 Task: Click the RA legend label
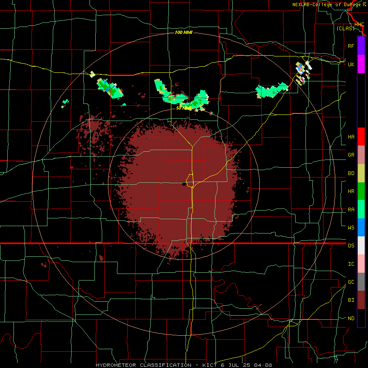click(351, 210)
